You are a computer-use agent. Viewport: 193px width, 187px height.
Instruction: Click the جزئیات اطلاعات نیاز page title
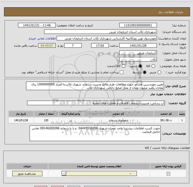[x=171, y=12]
